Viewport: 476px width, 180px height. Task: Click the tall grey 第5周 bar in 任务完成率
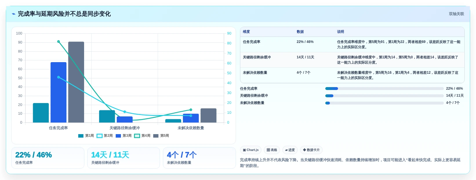pos(76,82)
